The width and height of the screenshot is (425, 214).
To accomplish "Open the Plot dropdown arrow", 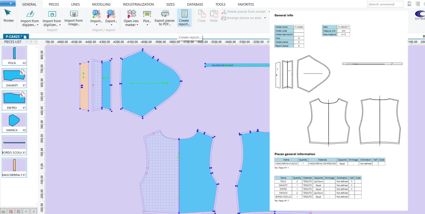I will click(x=147, y=25).
